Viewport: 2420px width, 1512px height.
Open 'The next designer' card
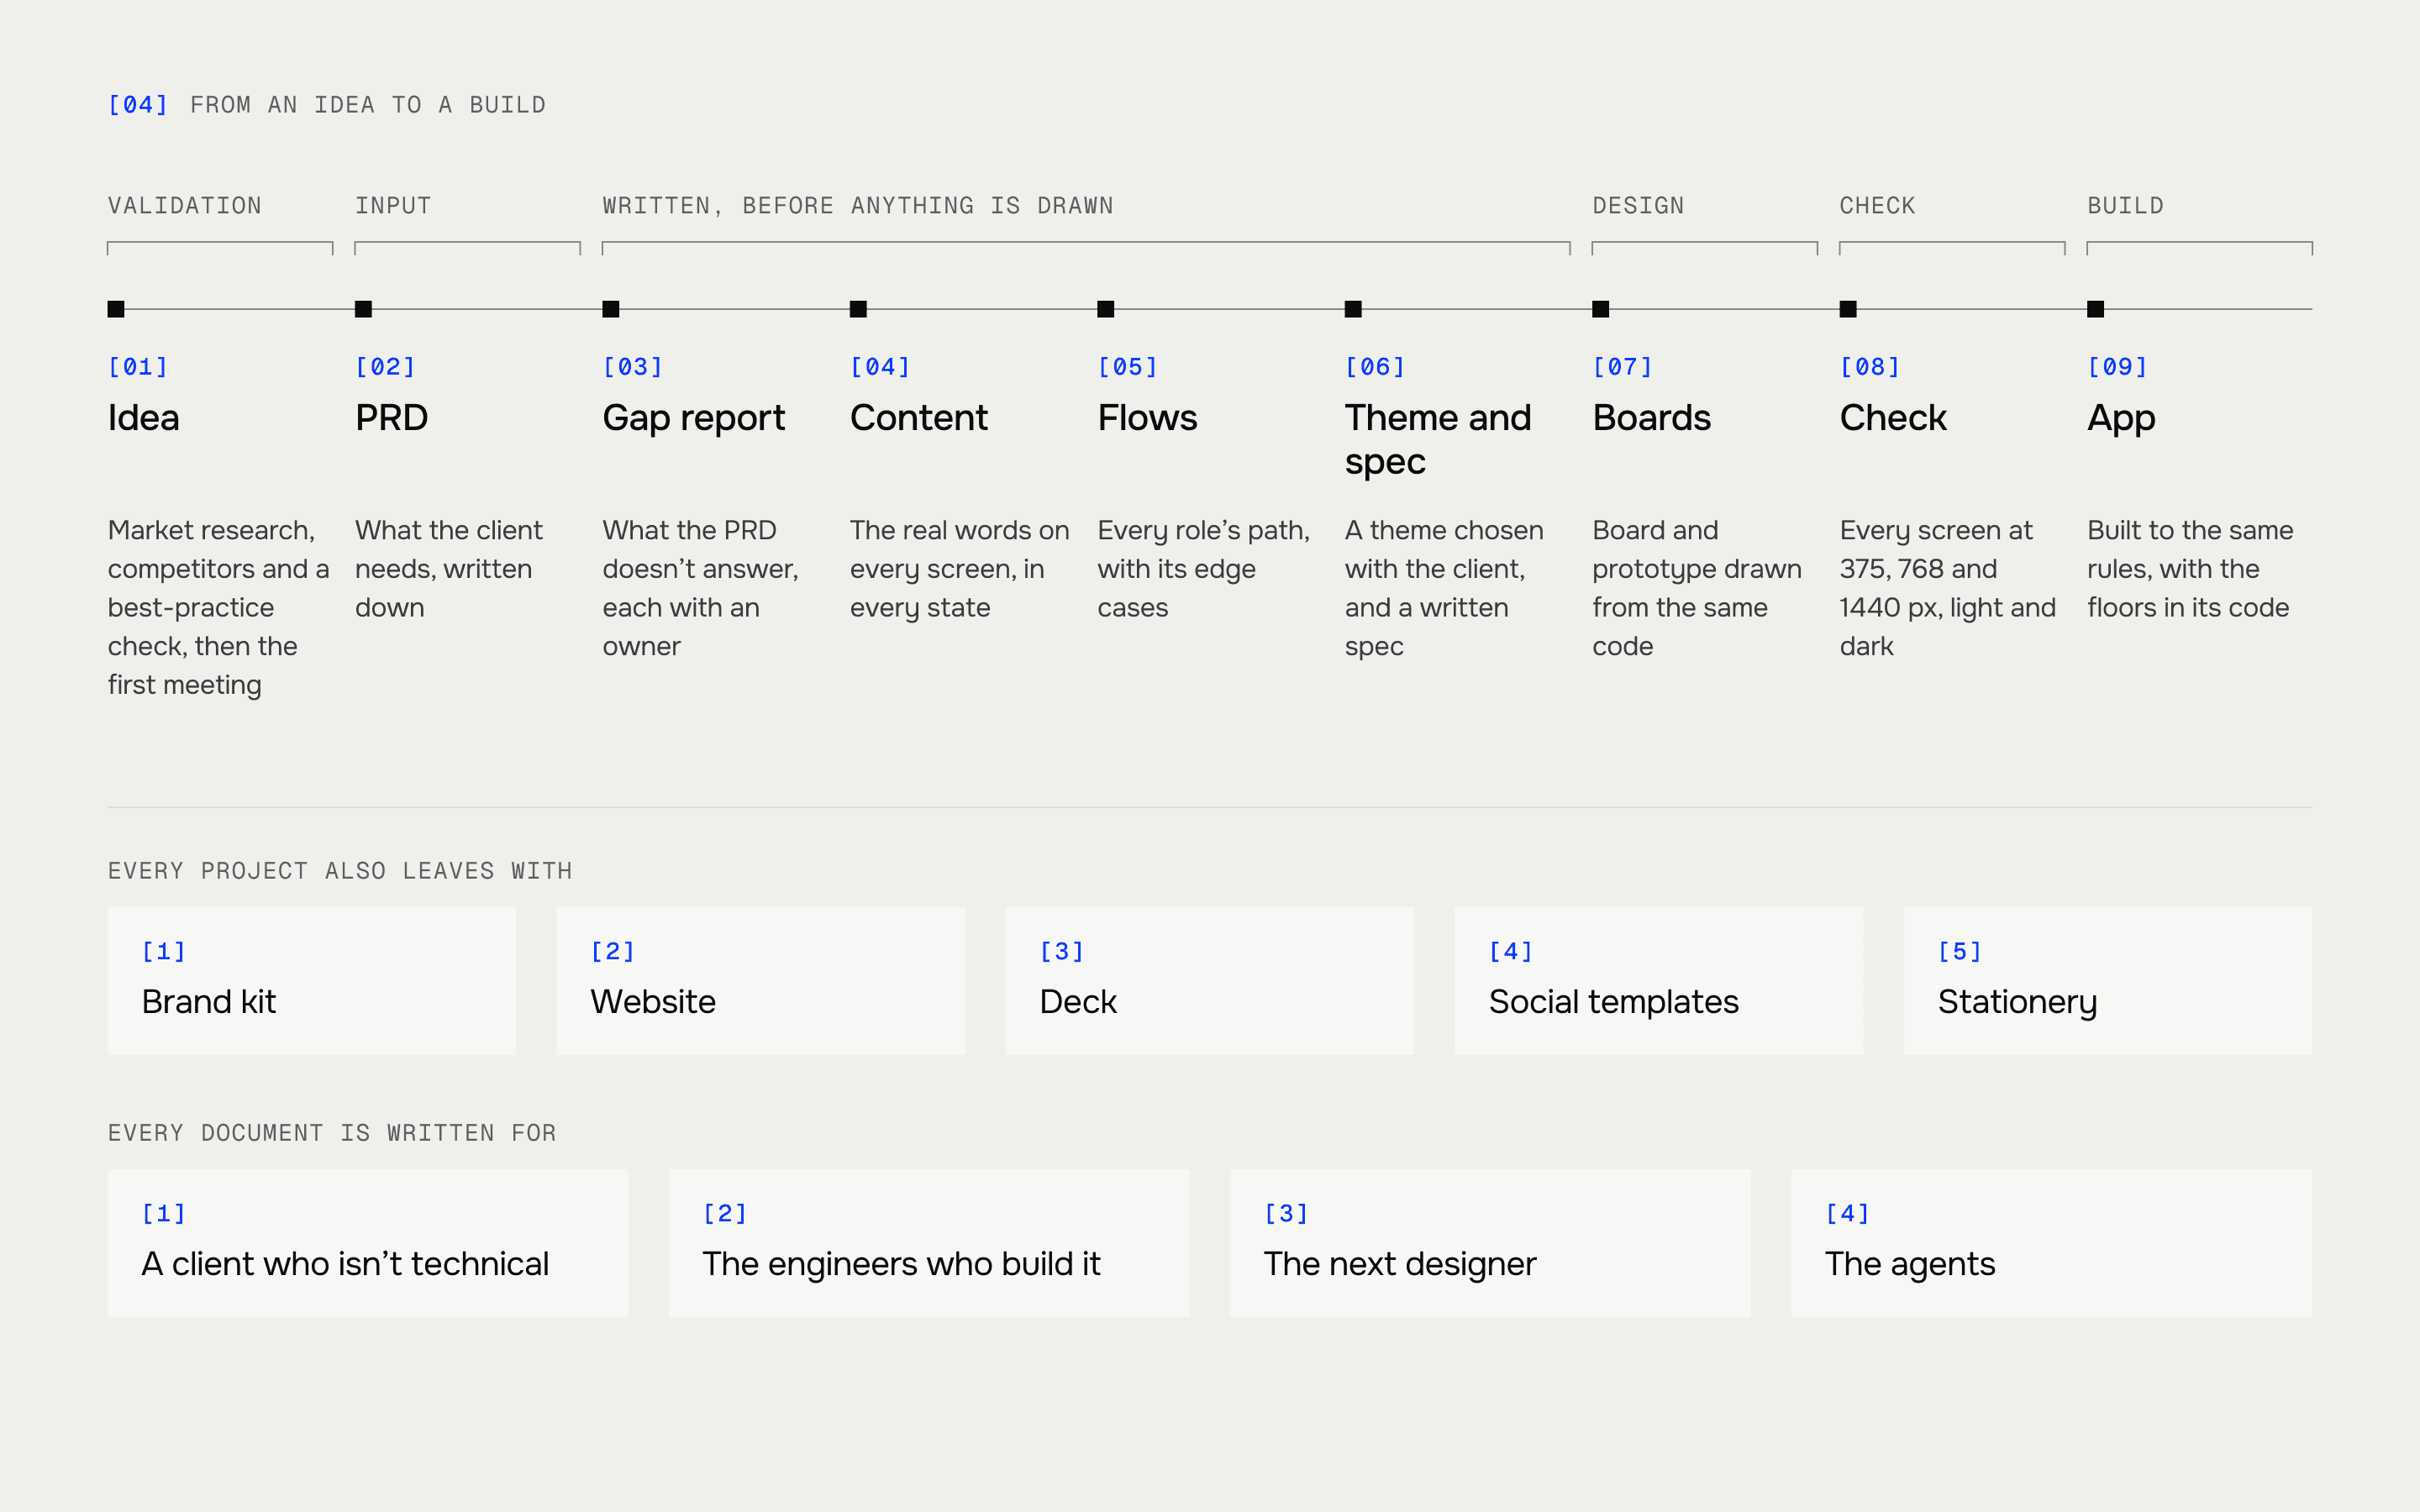(x=1491, y=1243)
